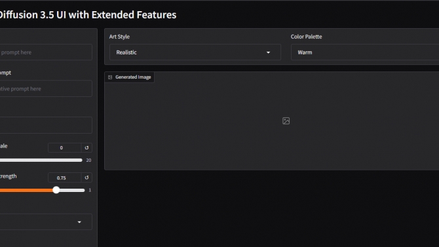Click the "Art Style" label text
439x247 pixels.
(119, 37)
